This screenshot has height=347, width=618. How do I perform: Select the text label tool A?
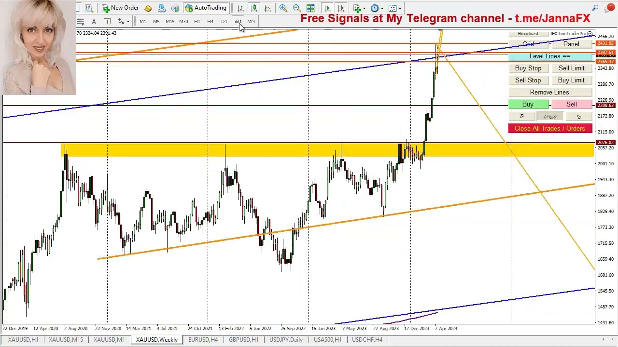click(x=94, y=21)
